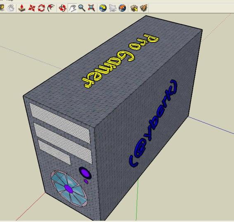This screenshot has width=234, height=222.
Task: Click the small purple reset button
Action: (86, 182)
